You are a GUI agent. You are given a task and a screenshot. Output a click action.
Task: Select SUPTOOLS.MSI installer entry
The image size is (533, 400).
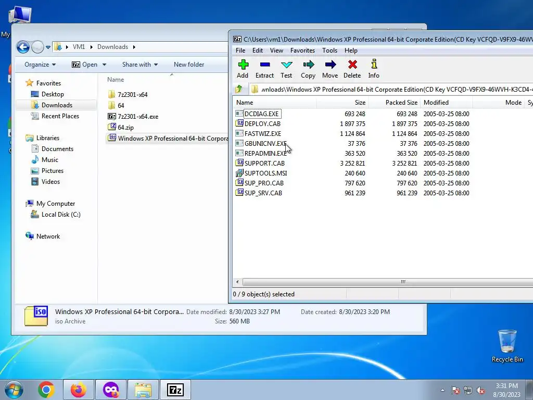266,173
